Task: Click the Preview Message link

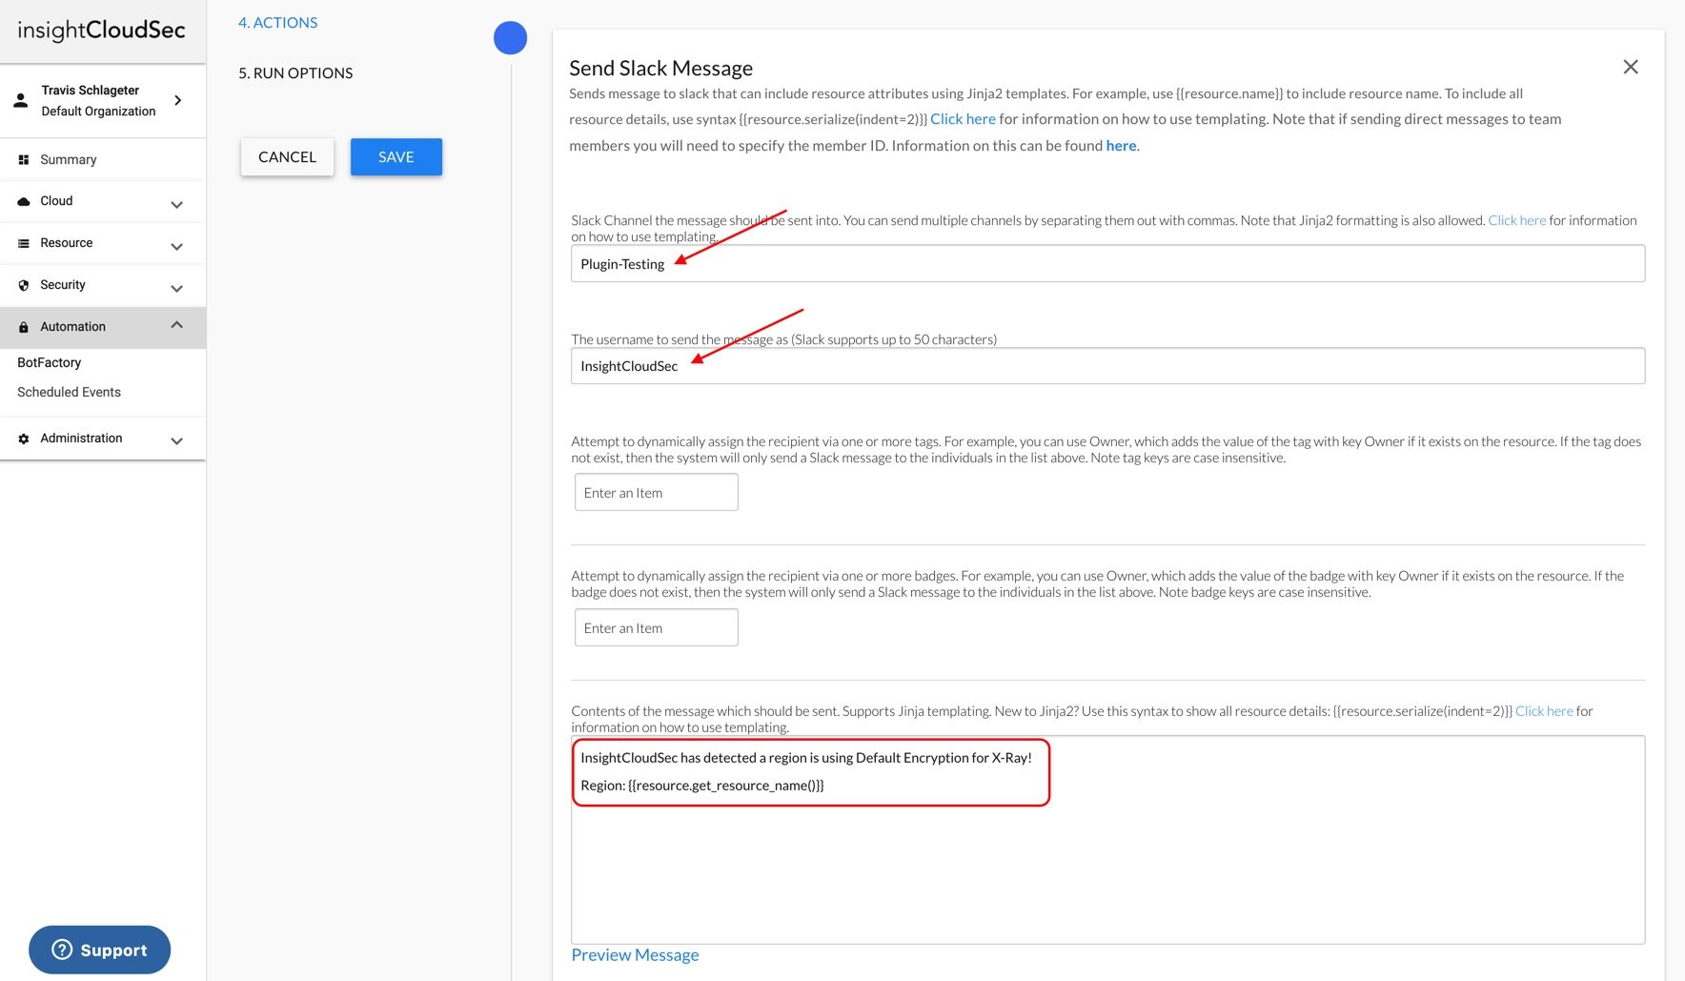Action: [x=635, y=954]
